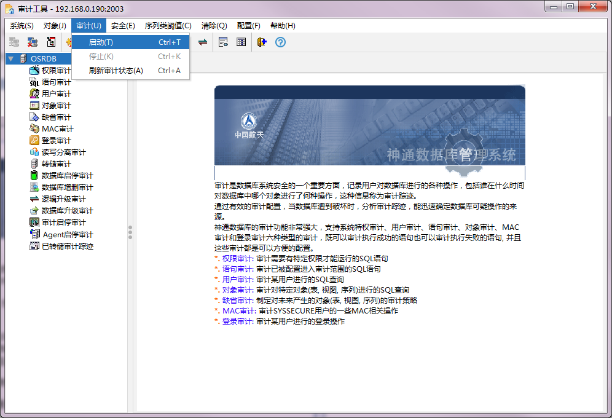This screenshot has width=612, height=418.
Task: Choose 启动(T) from the audit menu
Action: (101, 42)
